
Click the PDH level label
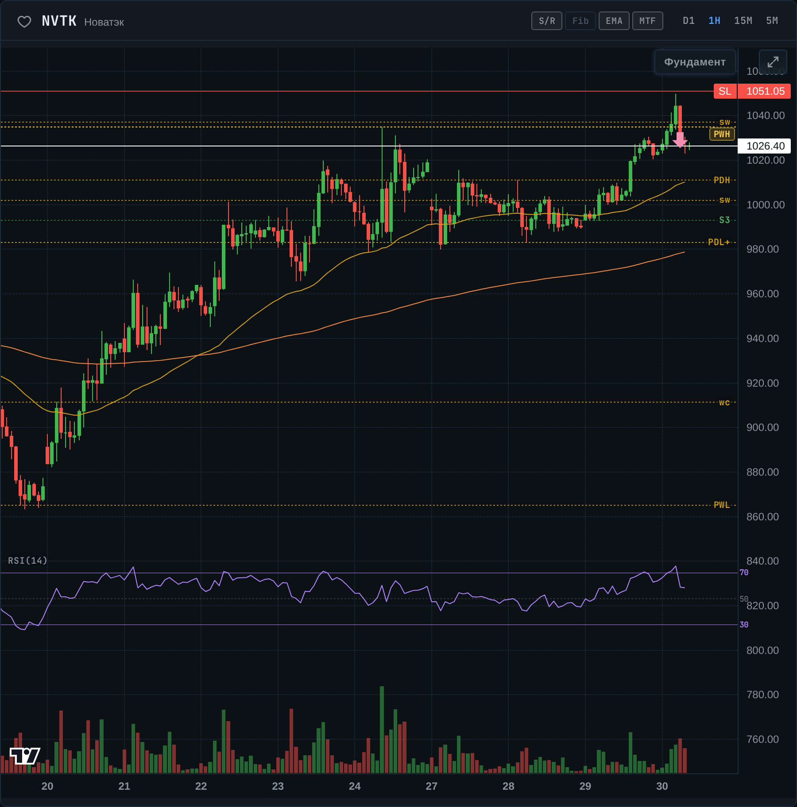(x=721, y=180)
